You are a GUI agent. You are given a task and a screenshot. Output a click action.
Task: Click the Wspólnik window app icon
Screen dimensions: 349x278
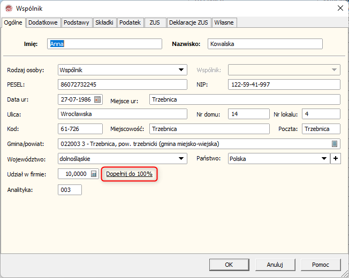click(x=9, y=9)
